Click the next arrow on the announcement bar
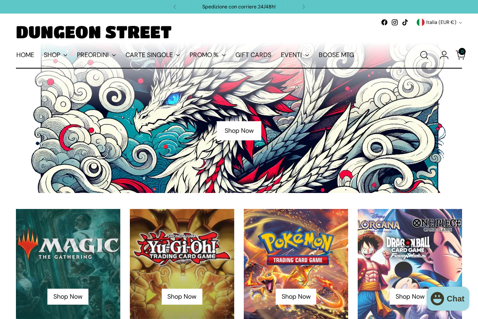This screenshot has width=478, height=319. [x=304, y=6]
